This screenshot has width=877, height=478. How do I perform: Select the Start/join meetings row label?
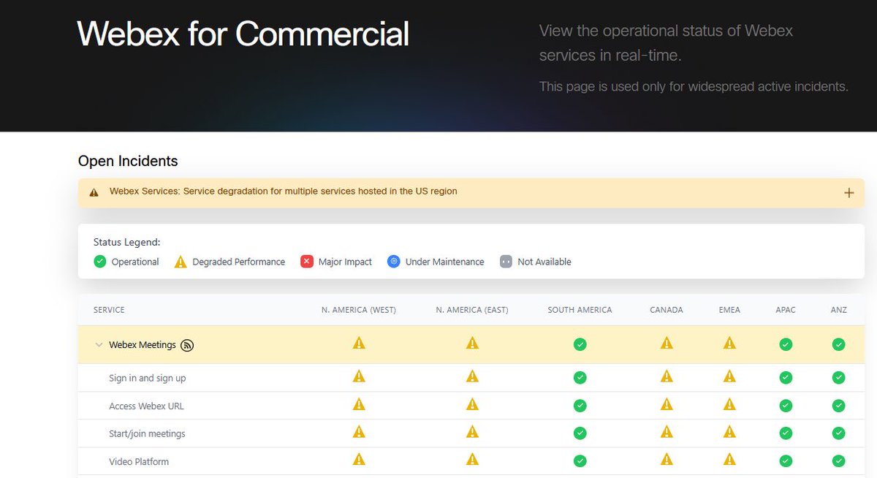coord(148,434)
